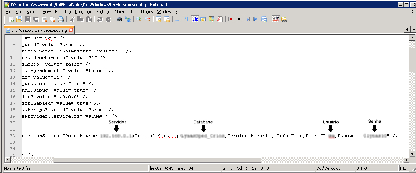Open the View menu
This screenshot has width=416, height=173.
47,12
